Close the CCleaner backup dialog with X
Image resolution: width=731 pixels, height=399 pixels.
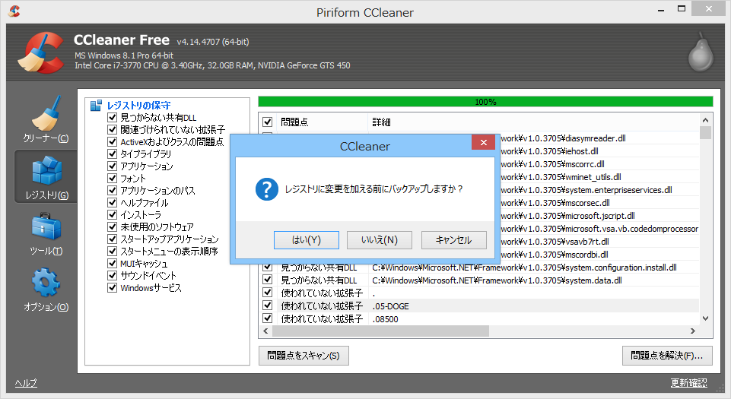coord(483,142)
